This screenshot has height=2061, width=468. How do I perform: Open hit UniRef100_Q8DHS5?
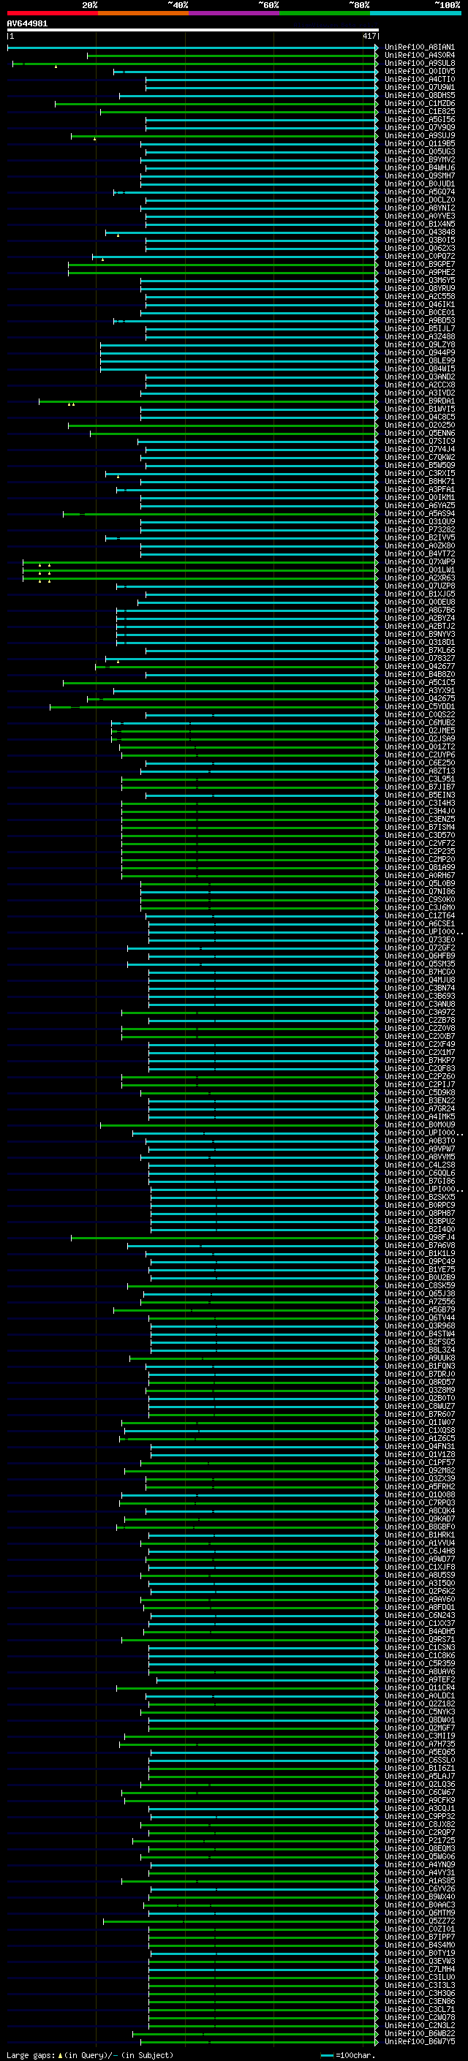coord(420,95)
